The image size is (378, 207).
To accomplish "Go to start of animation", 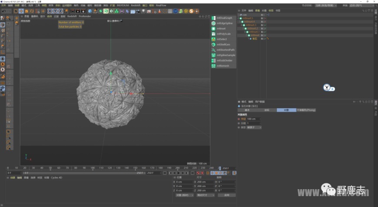I will [x=165, y=173].
